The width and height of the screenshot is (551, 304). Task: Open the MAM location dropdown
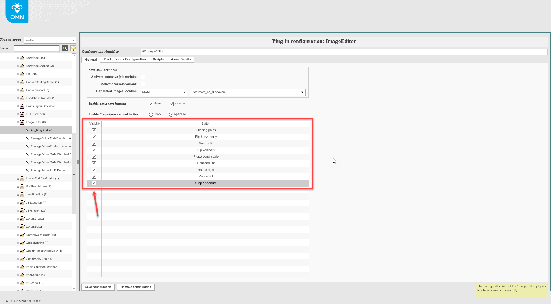coord(184,92)
